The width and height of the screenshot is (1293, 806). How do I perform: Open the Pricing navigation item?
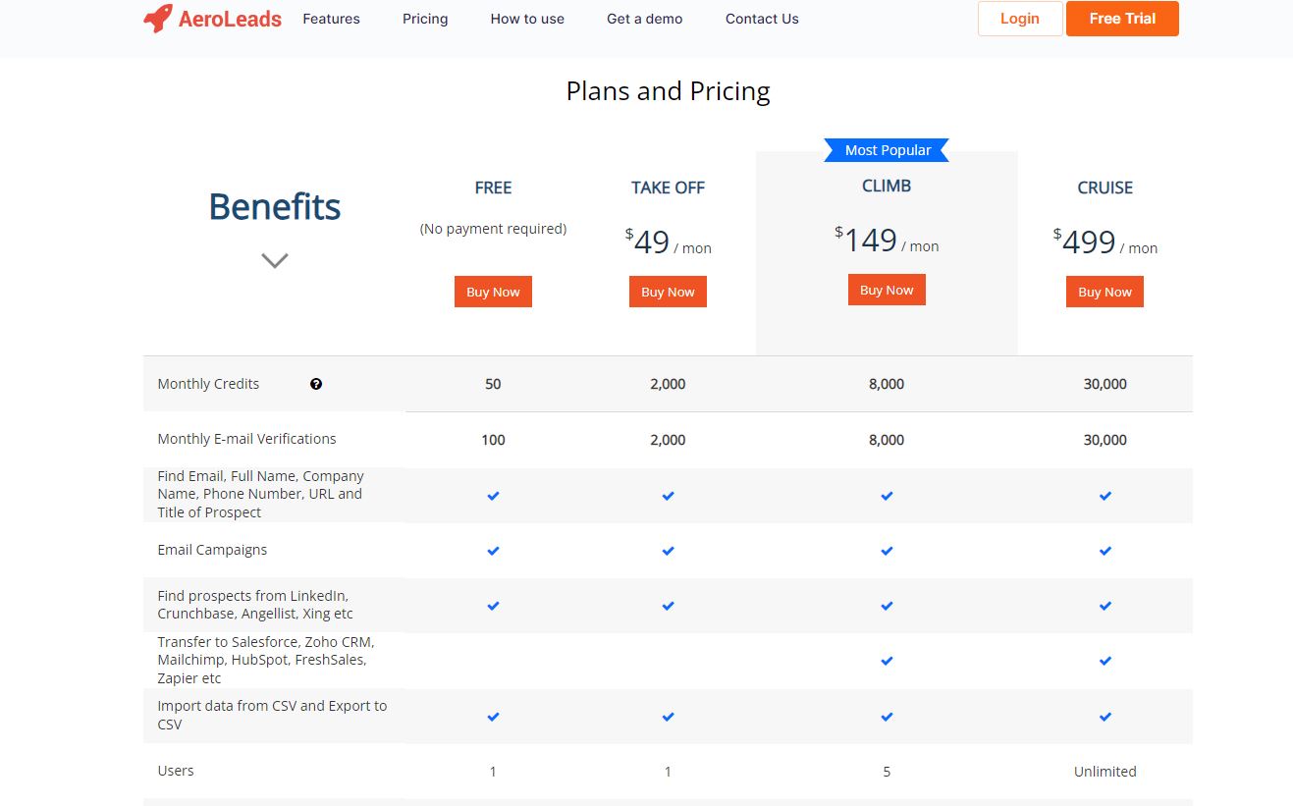(425, 19)
